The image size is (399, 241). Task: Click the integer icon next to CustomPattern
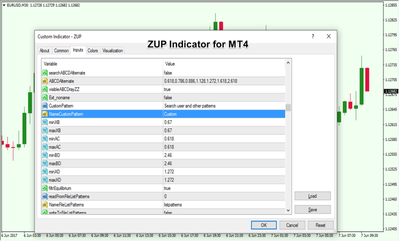pos(45,106)
